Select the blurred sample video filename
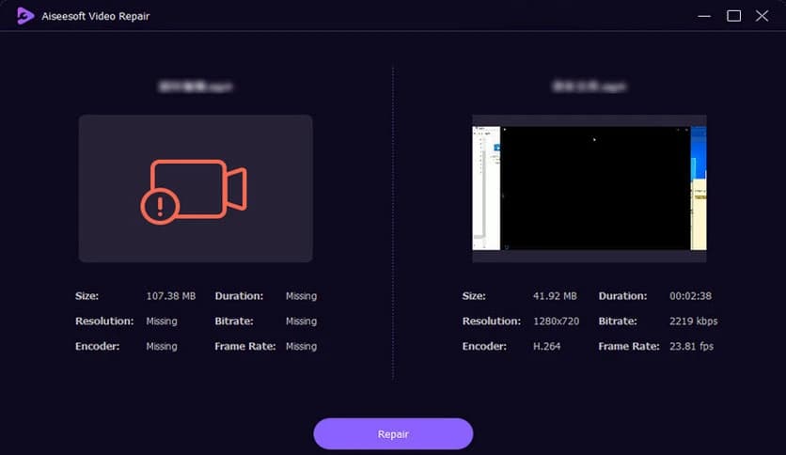This screenshot has height=455, width=786. point(589,86)
